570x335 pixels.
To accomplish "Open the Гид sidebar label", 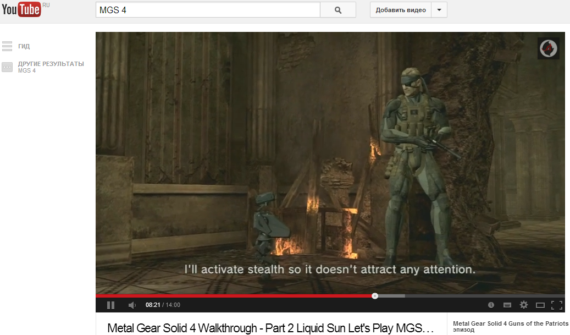I will 24,46.
